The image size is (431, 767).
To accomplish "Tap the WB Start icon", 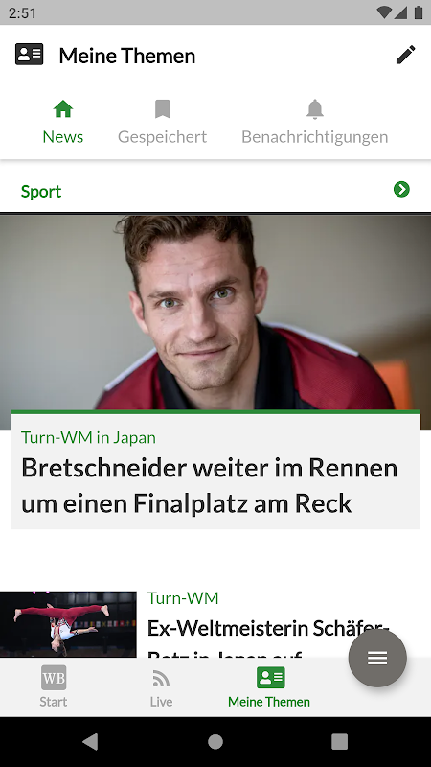I will tap(54, 678).
